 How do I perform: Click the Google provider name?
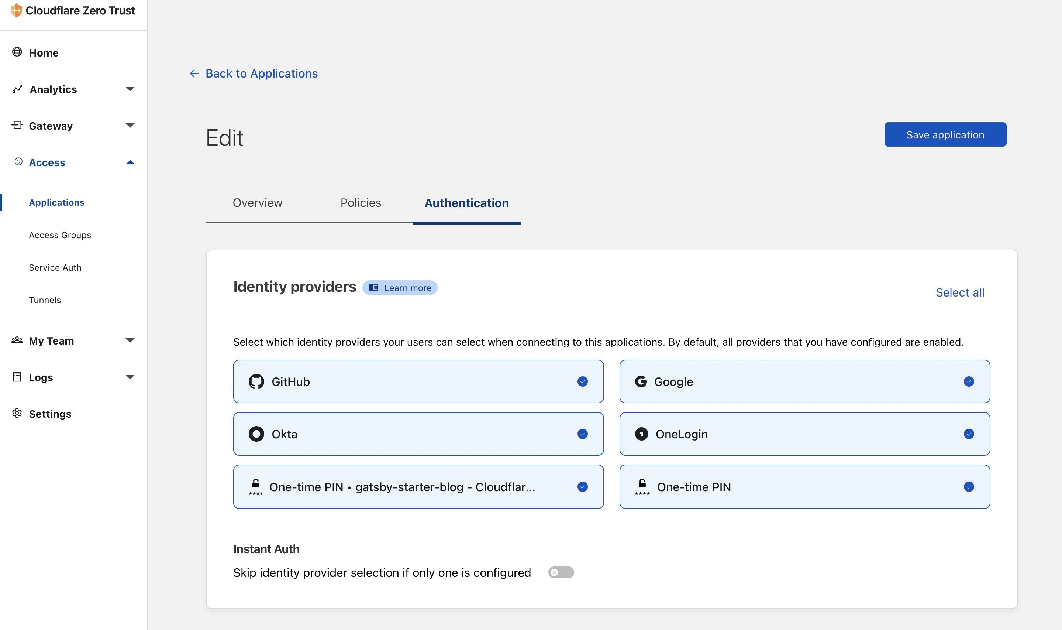pos(673,381)
